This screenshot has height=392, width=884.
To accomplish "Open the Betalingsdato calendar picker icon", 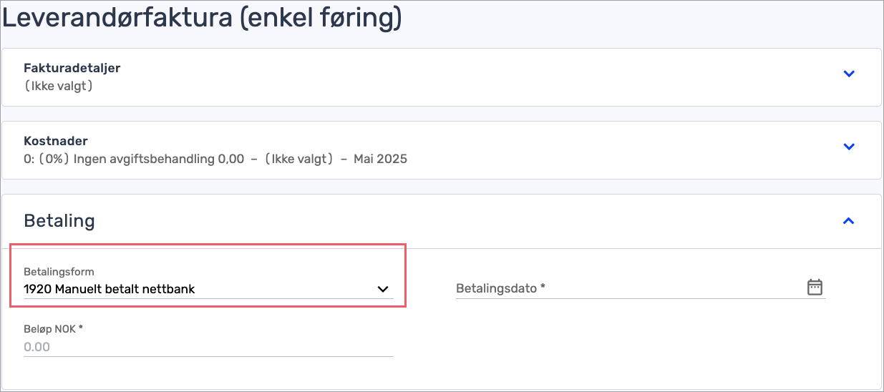I will click(x=815, y=287).
